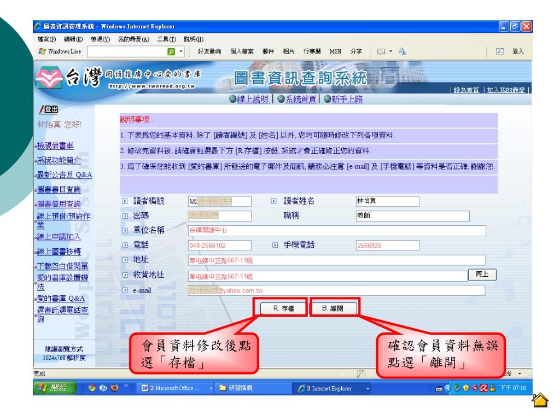This screenshot has height=420, width=560.
Task: Click the Windows 開始 Start button
Action: (x=55, y=388)
